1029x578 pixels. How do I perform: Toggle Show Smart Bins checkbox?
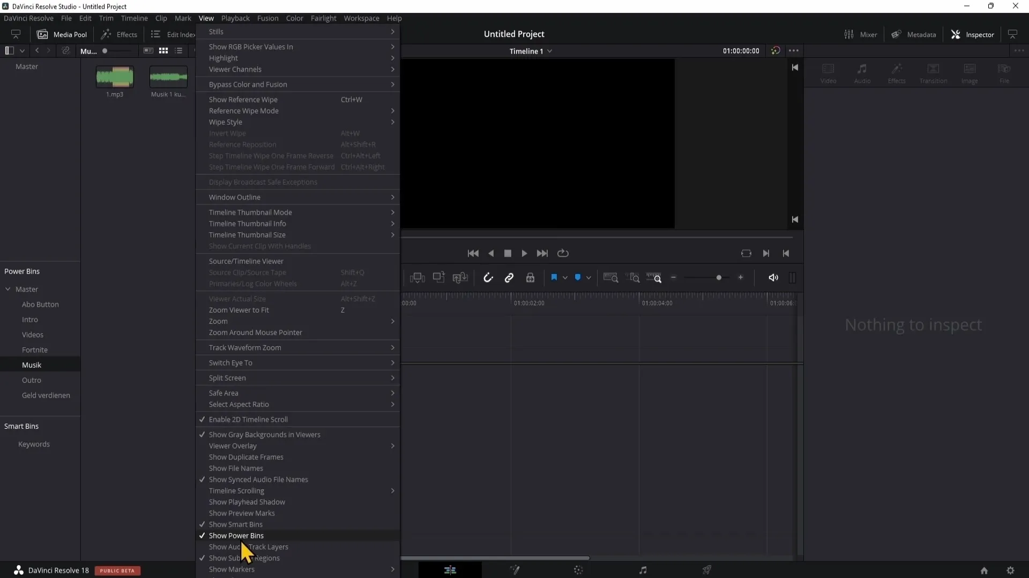(x=235, y=523)
